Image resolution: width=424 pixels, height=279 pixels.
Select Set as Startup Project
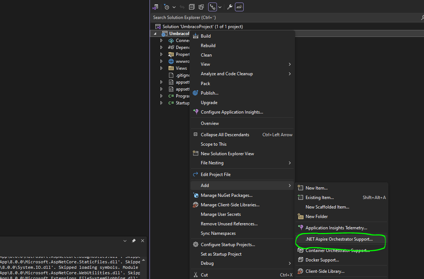click(x=242, y=254)
